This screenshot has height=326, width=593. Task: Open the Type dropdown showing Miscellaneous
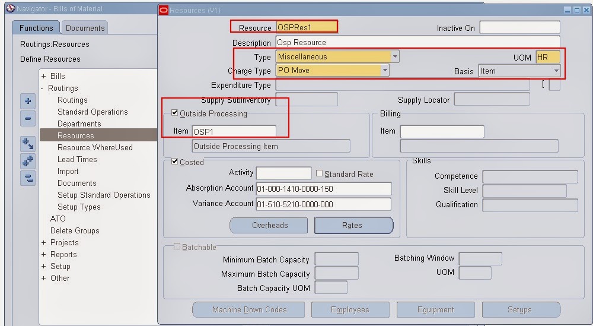[x=395, y=57]
